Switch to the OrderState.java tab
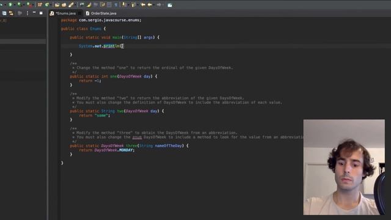Viewport: 391px width, 220px height. tap(103, 13)
